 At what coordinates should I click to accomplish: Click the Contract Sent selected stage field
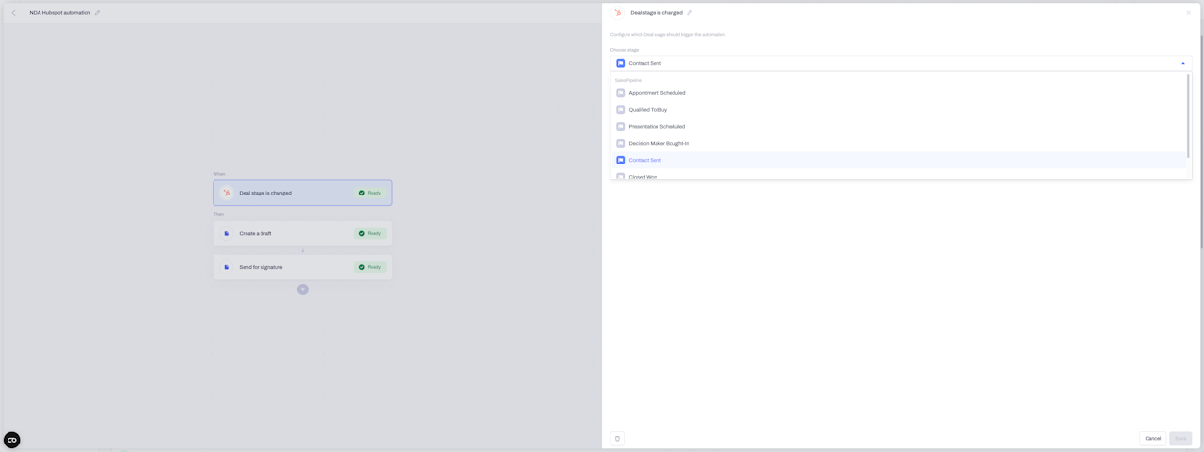901,63
